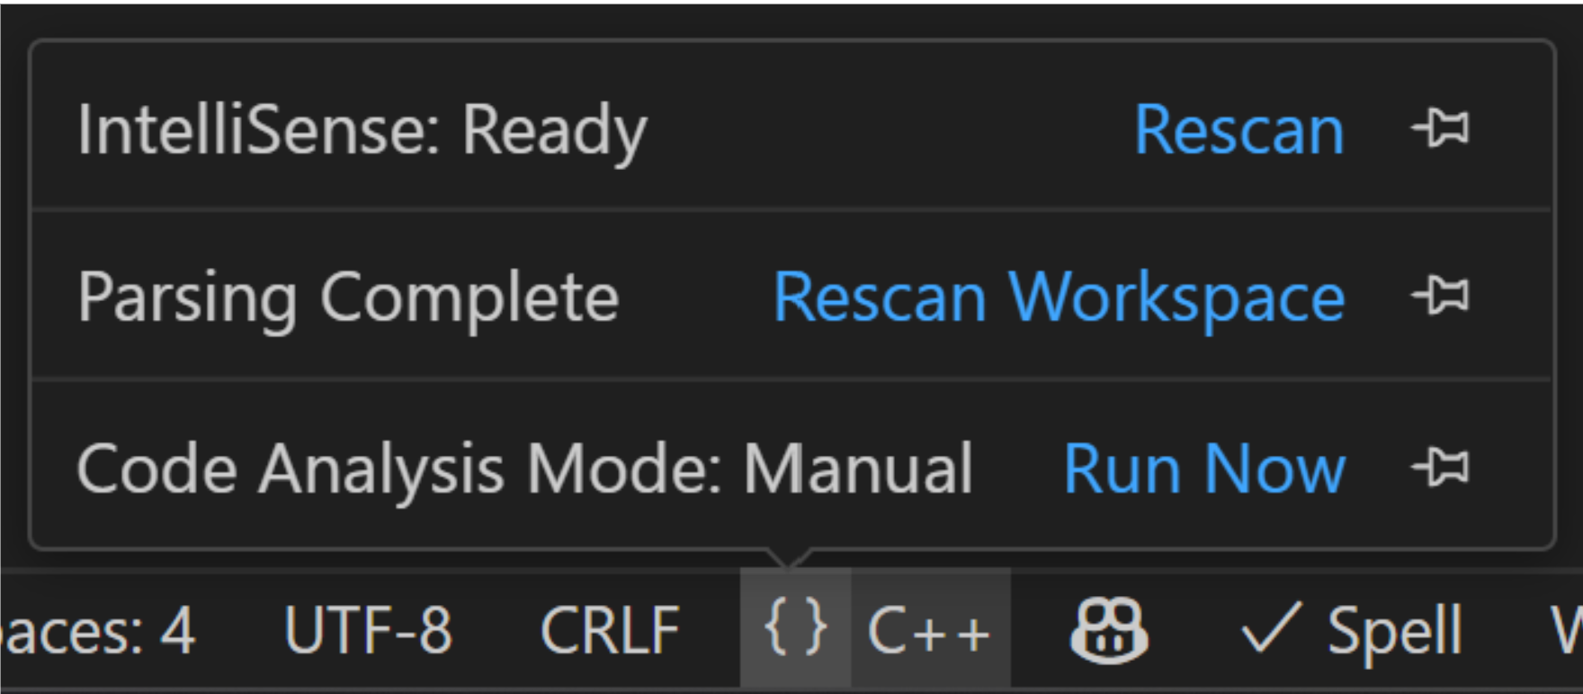Click the Rescan link

click(1239, 130)
